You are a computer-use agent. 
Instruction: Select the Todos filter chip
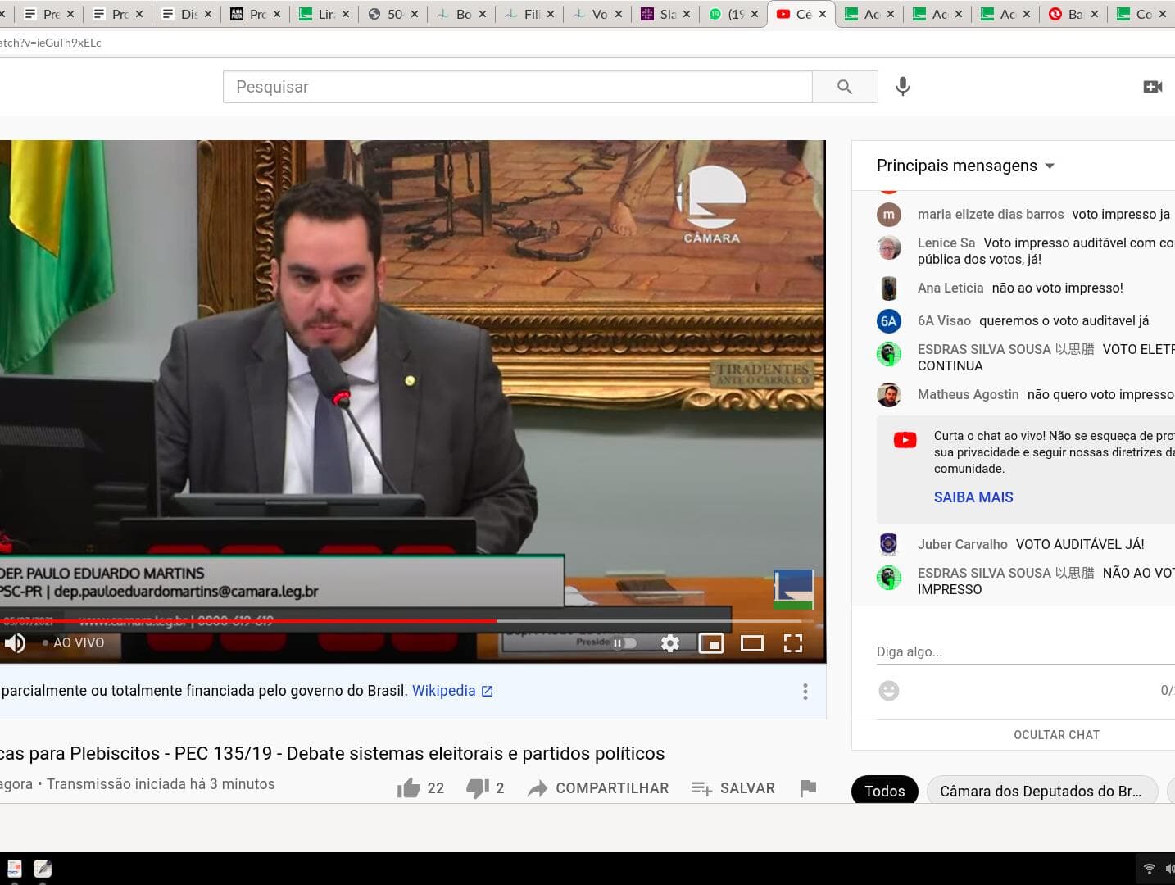[884, 791]
